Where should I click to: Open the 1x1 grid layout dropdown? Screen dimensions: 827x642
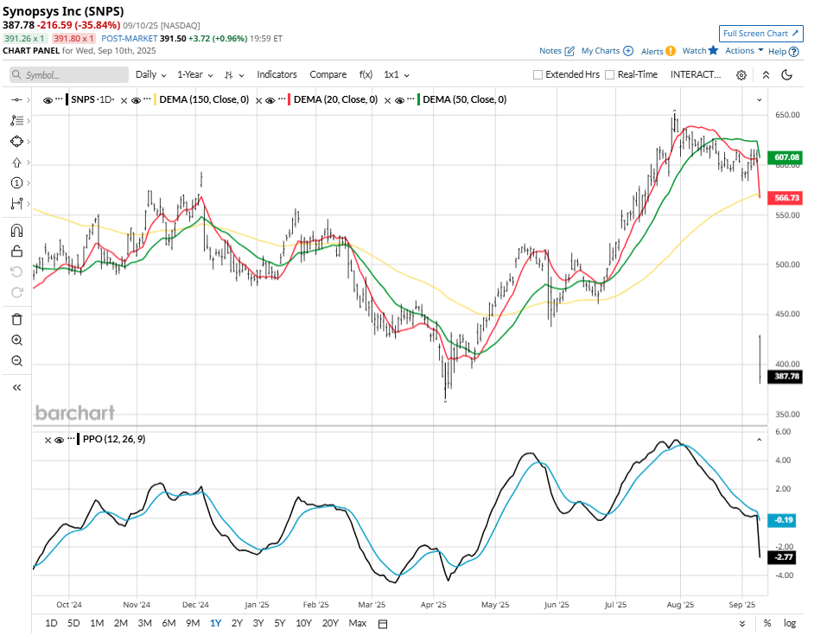tap(397, 74)
